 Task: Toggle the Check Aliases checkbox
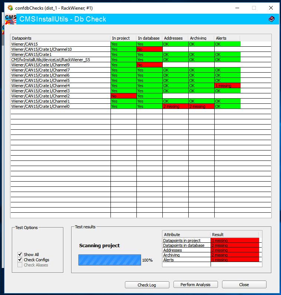point(20,265)
